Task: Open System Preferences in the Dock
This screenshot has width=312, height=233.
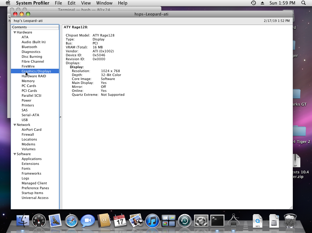Action: click(201, 221)
